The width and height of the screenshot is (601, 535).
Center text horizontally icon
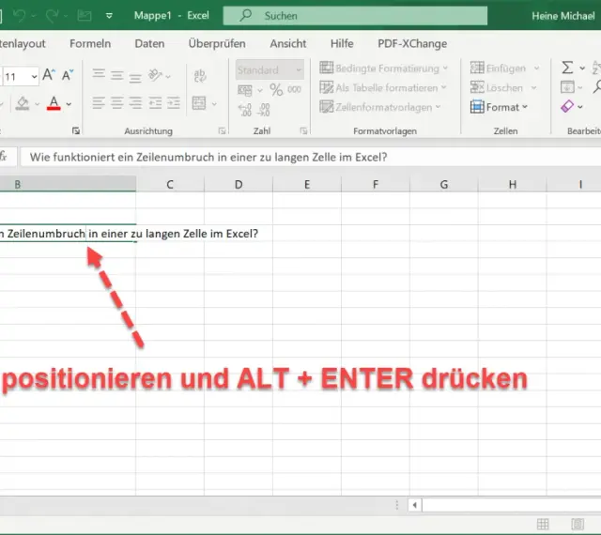(116, 102)
